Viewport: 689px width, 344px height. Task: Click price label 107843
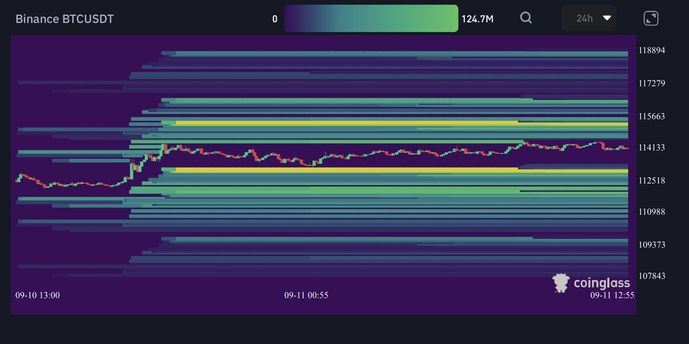(x=652, y=276)
